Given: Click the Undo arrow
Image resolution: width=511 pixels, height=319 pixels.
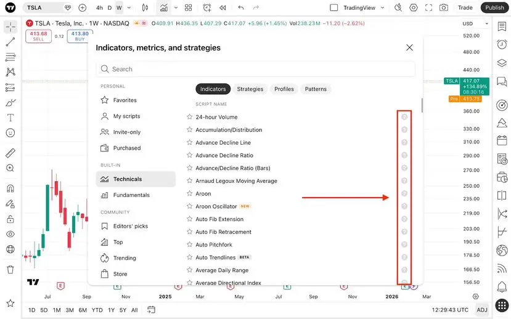Looking at the screenshot, I should pos(241,8).
